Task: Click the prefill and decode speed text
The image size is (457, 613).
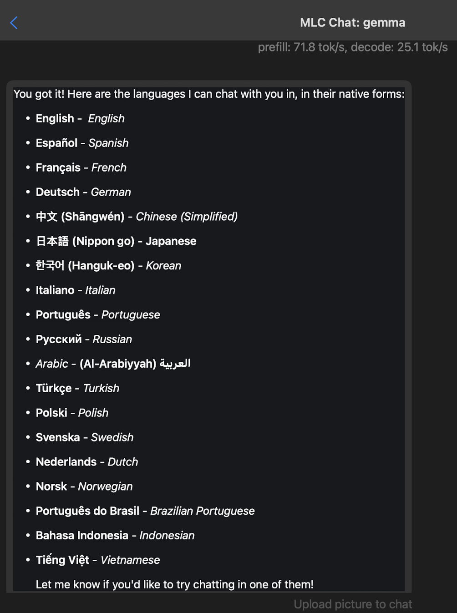Action: (x=352, y=47)
